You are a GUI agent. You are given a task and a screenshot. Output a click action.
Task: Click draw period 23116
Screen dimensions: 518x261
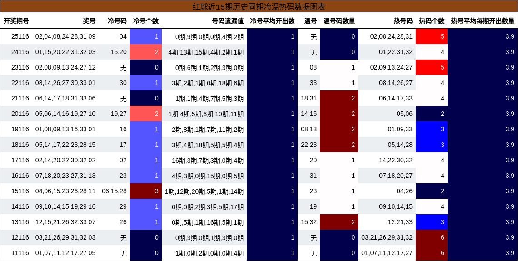coord(20,67)
